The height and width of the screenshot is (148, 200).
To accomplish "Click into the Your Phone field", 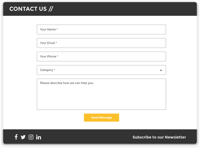I will [101, 57].
